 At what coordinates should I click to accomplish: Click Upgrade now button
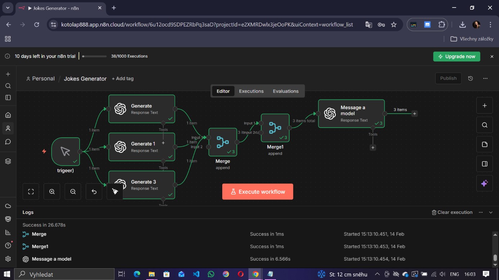tap(456, 56)
